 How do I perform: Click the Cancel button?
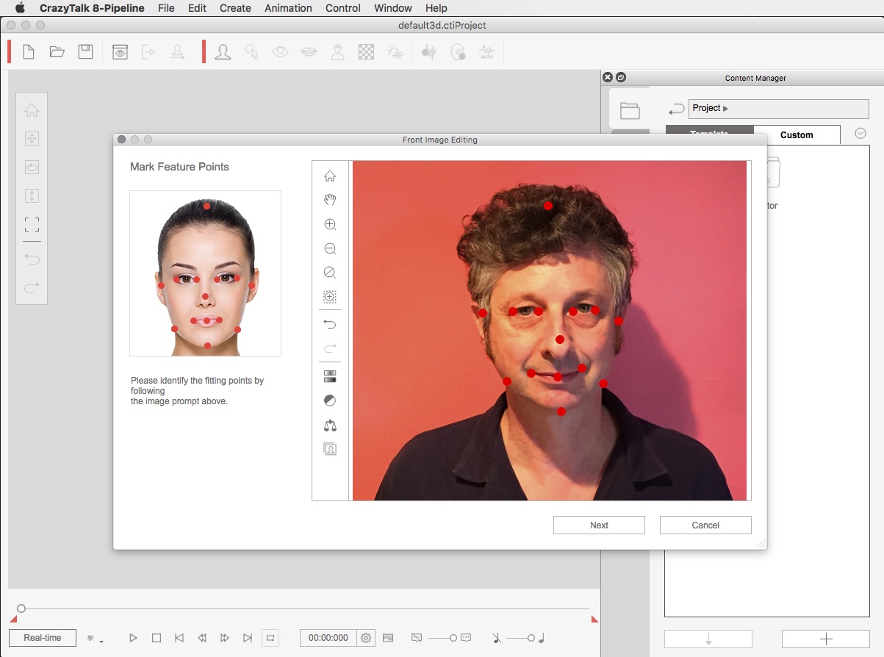705,525
